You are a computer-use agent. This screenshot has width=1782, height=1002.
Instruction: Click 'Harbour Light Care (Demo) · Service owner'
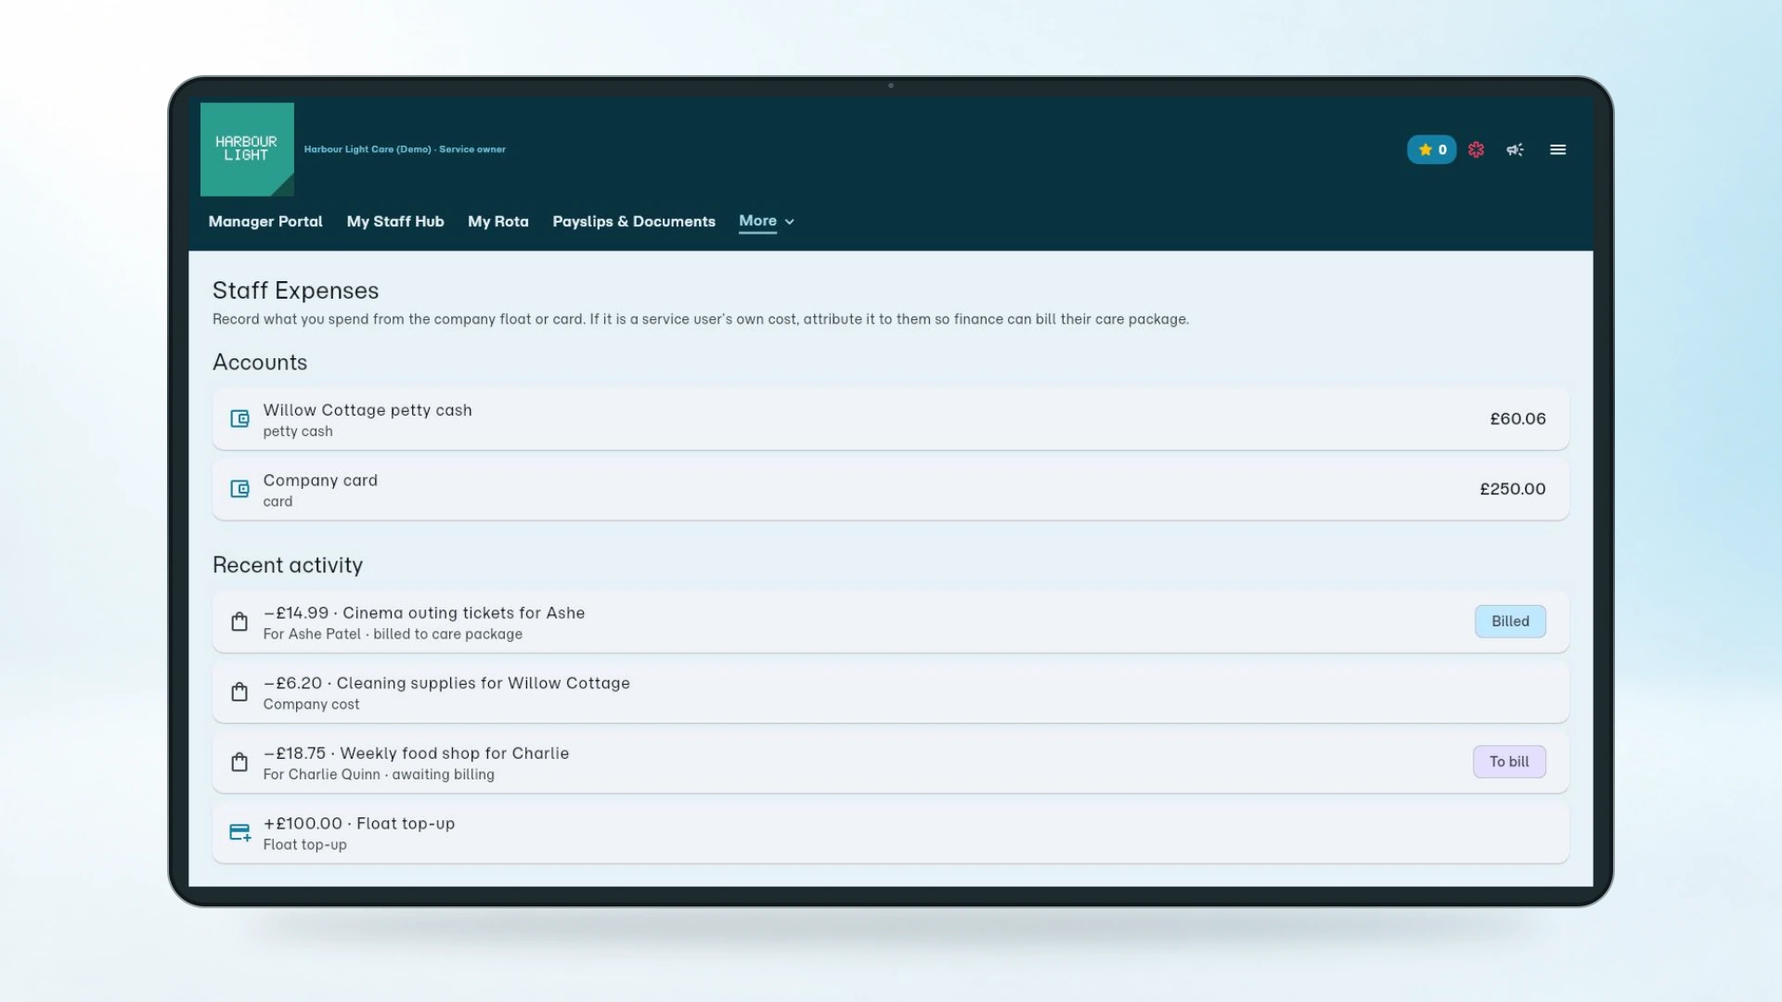(x=405, y=149)
